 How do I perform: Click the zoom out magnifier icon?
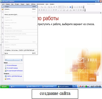tap(65, 7)
